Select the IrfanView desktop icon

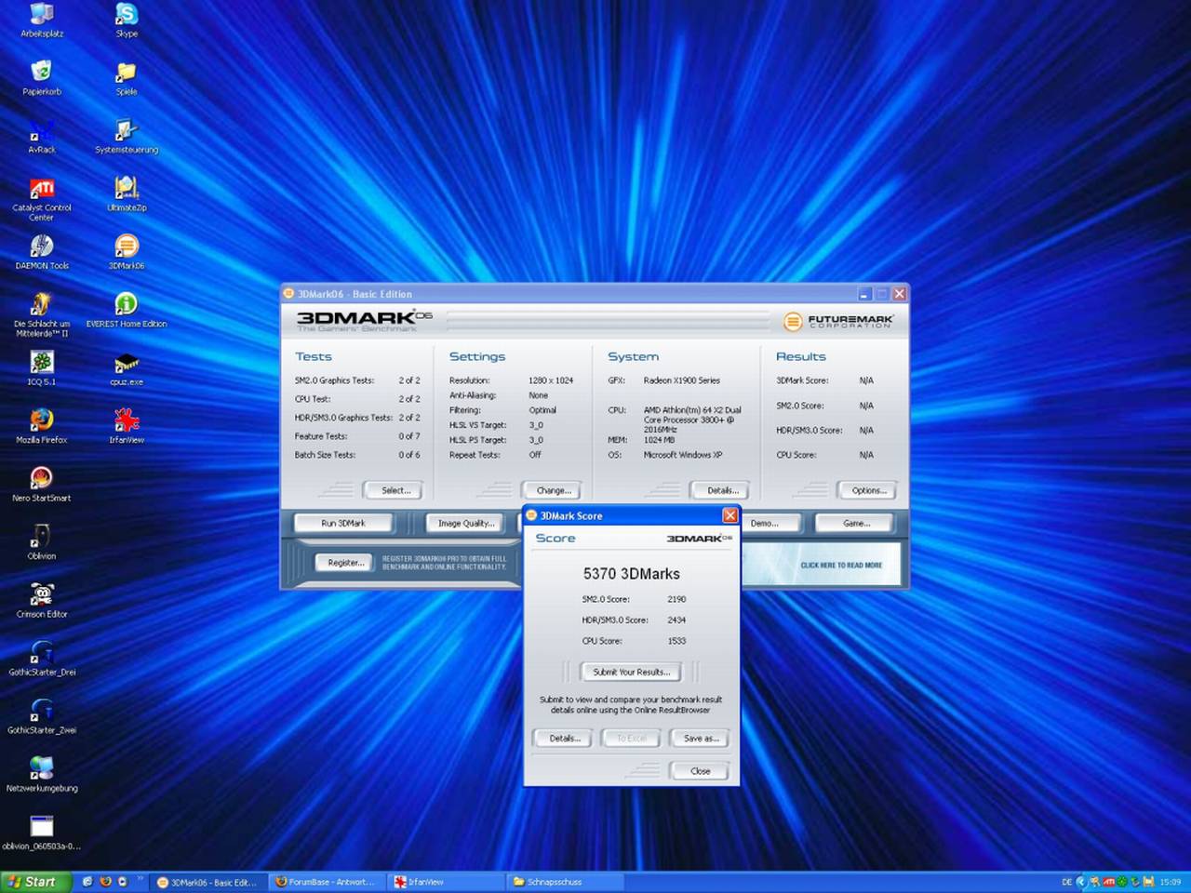point(127,426)
